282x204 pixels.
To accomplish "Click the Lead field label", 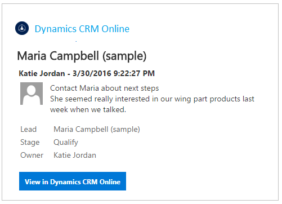I will (x=28, y=129).
